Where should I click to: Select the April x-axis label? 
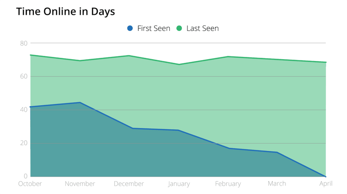click(x=326, y=183)
